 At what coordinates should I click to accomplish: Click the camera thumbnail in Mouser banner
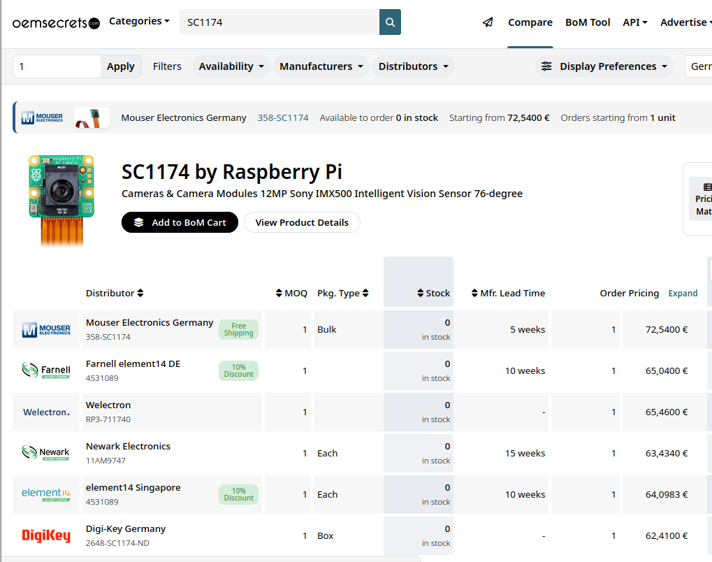pos(92,117)
